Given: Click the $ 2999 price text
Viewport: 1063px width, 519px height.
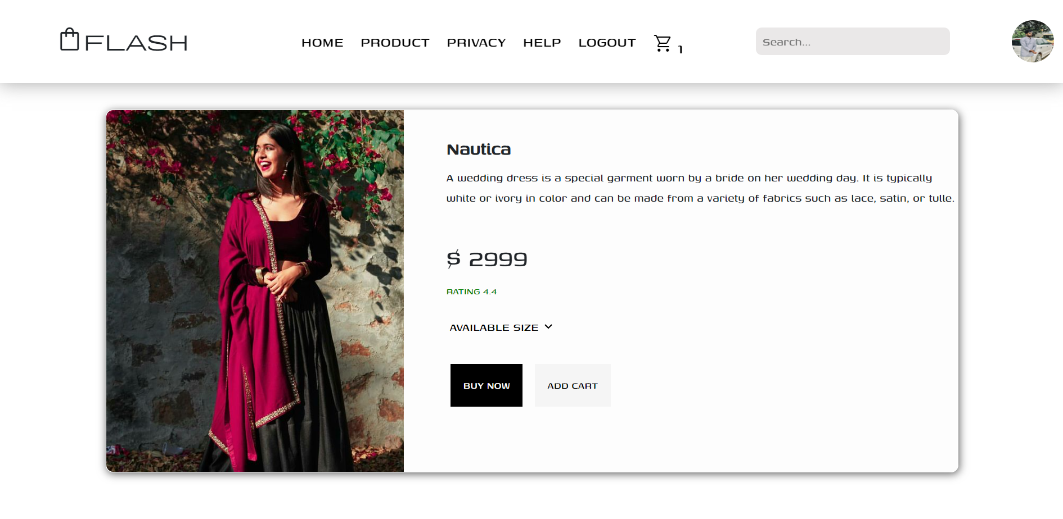Looking at the screenshot, I should [x=487, y=259].
